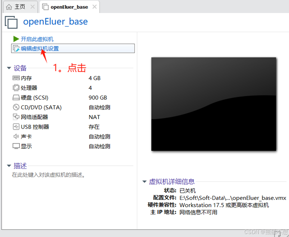Viewport: 289px width, 237px height.
Task: Click the display 自动检测 value
Action: pos(99,146)
